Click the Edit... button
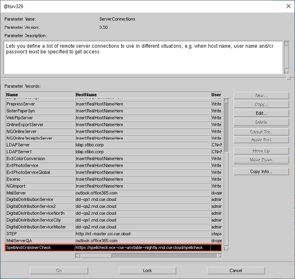This screenshot has width=295, height=279. [x=261, y=113]
